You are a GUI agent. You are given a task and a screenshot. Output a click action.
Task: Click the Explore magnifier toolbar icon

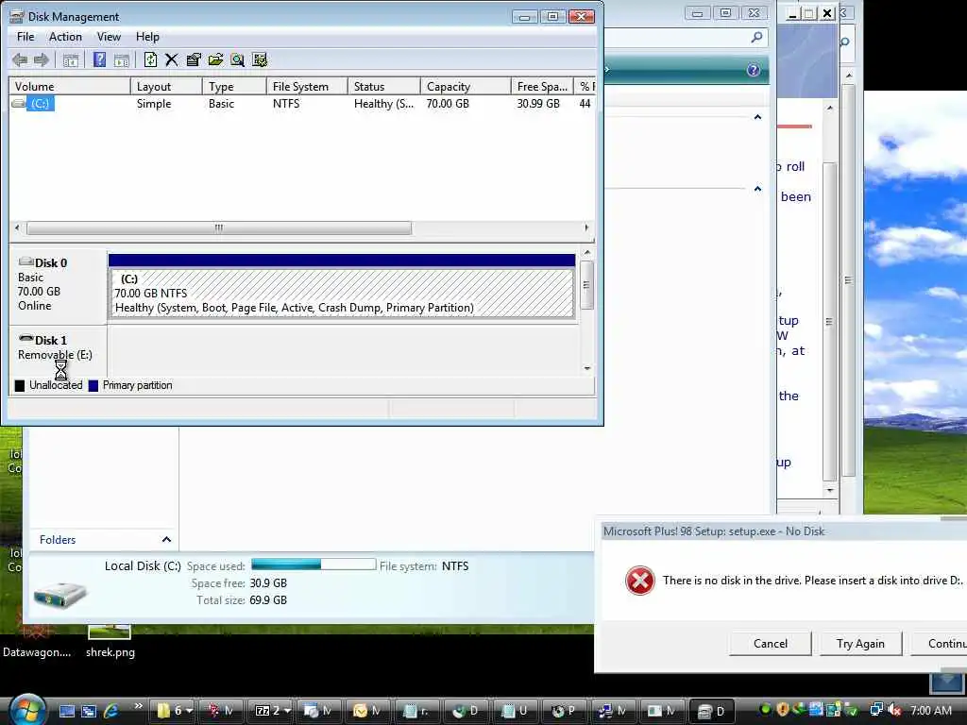click(237, 59)
